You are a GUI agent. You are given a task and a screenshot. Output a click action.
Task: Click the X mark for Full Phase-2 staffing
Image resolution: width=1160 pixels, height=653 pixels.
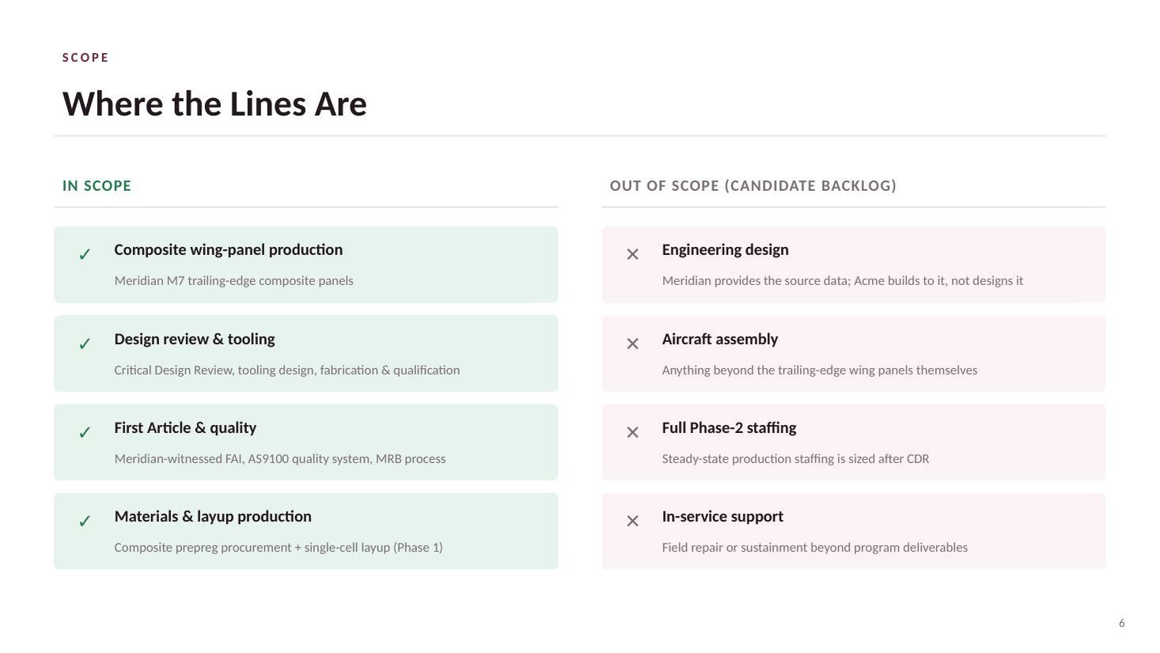coord(632,432)
